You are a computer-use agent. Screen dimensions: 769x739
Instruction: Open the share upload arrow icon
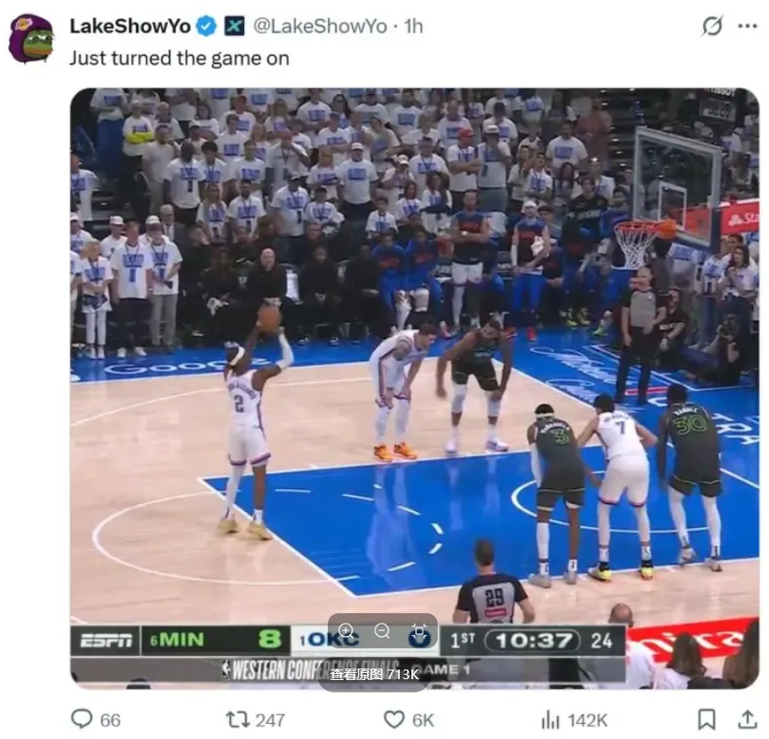(747, 719)
